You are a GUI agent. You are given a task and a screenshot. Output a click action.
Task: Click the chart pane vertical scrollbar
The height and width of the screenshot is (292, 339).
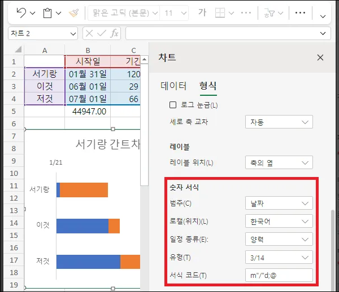(333, 250)
